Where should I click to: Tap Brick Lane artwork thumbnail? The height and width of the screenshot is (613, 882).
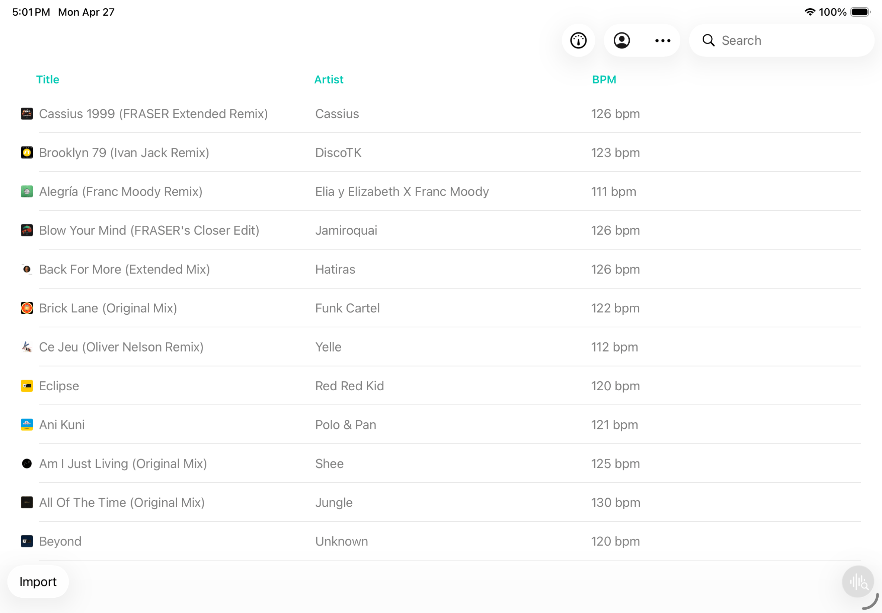point(27,308)
